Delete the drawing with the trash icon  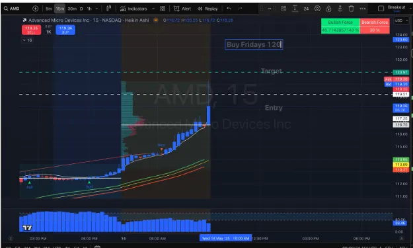coord(351,9)
